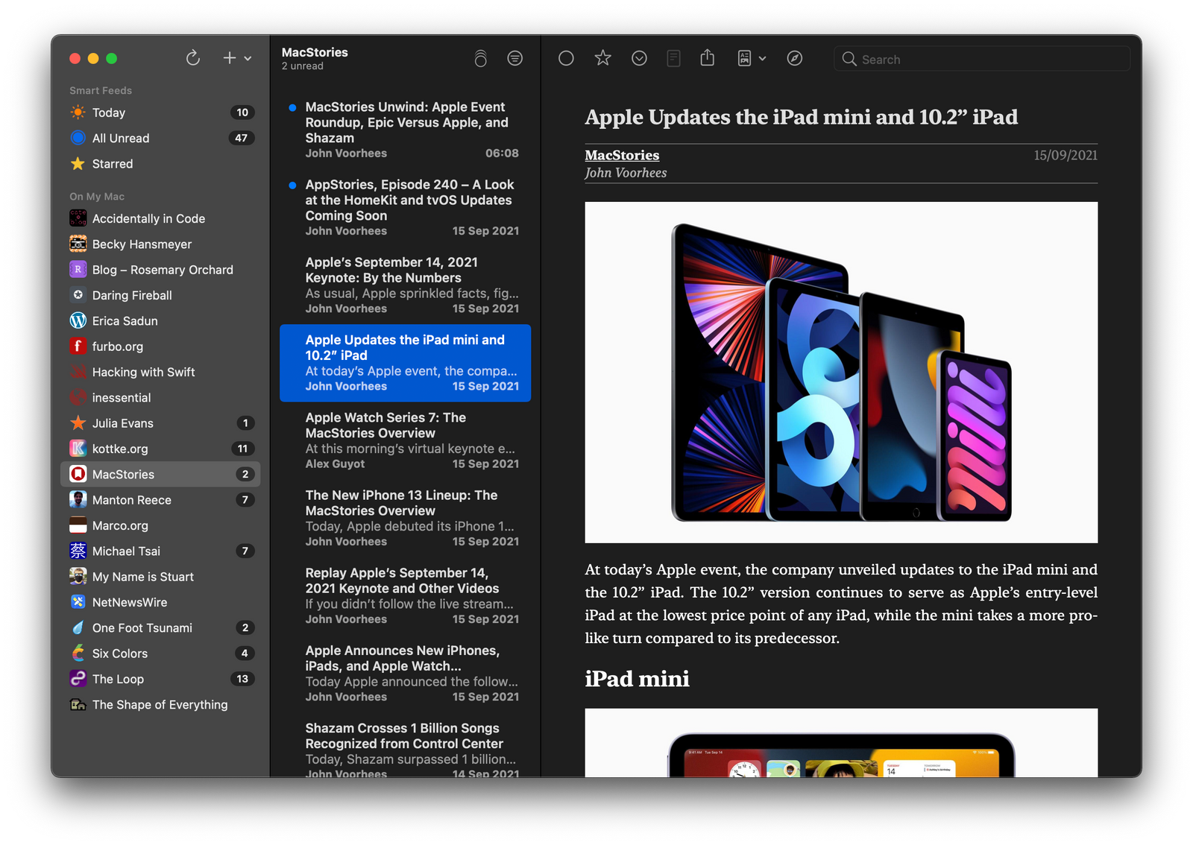Click the Reader View icon
Viewport: 1193px width, 845px height.
click(673, 58)
